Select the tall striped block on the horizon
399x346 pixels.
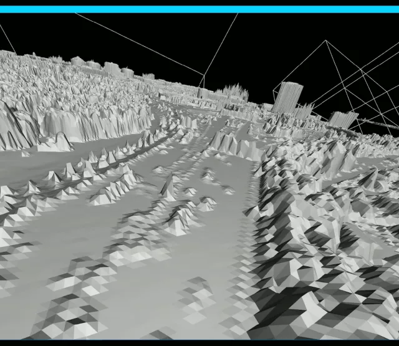287,97
